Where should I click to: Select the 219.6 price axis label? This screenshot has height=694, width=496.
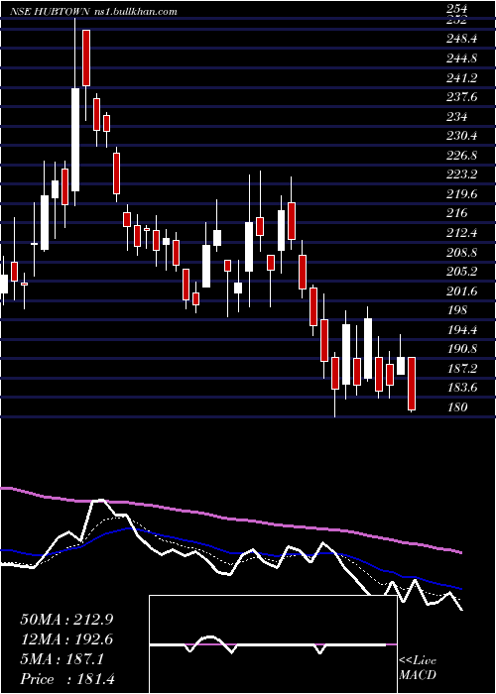coord(461,194)
